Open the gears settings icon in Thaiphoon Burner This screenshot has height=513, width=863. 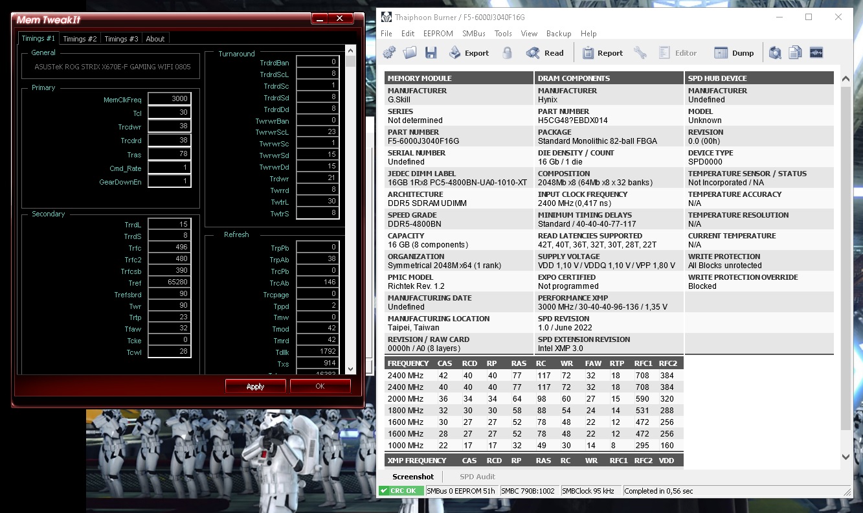tap(389, 53)
